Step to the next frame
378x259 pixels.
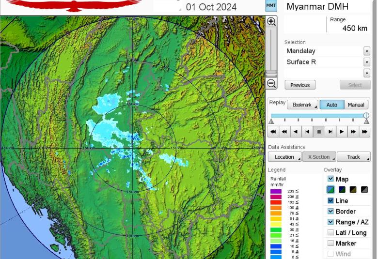pyautogui.click(x=331, y=131)
